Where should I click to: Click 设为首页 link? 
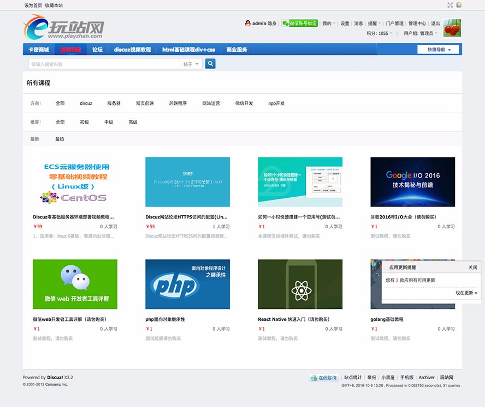pyautogui.click(x=33, y=5)
